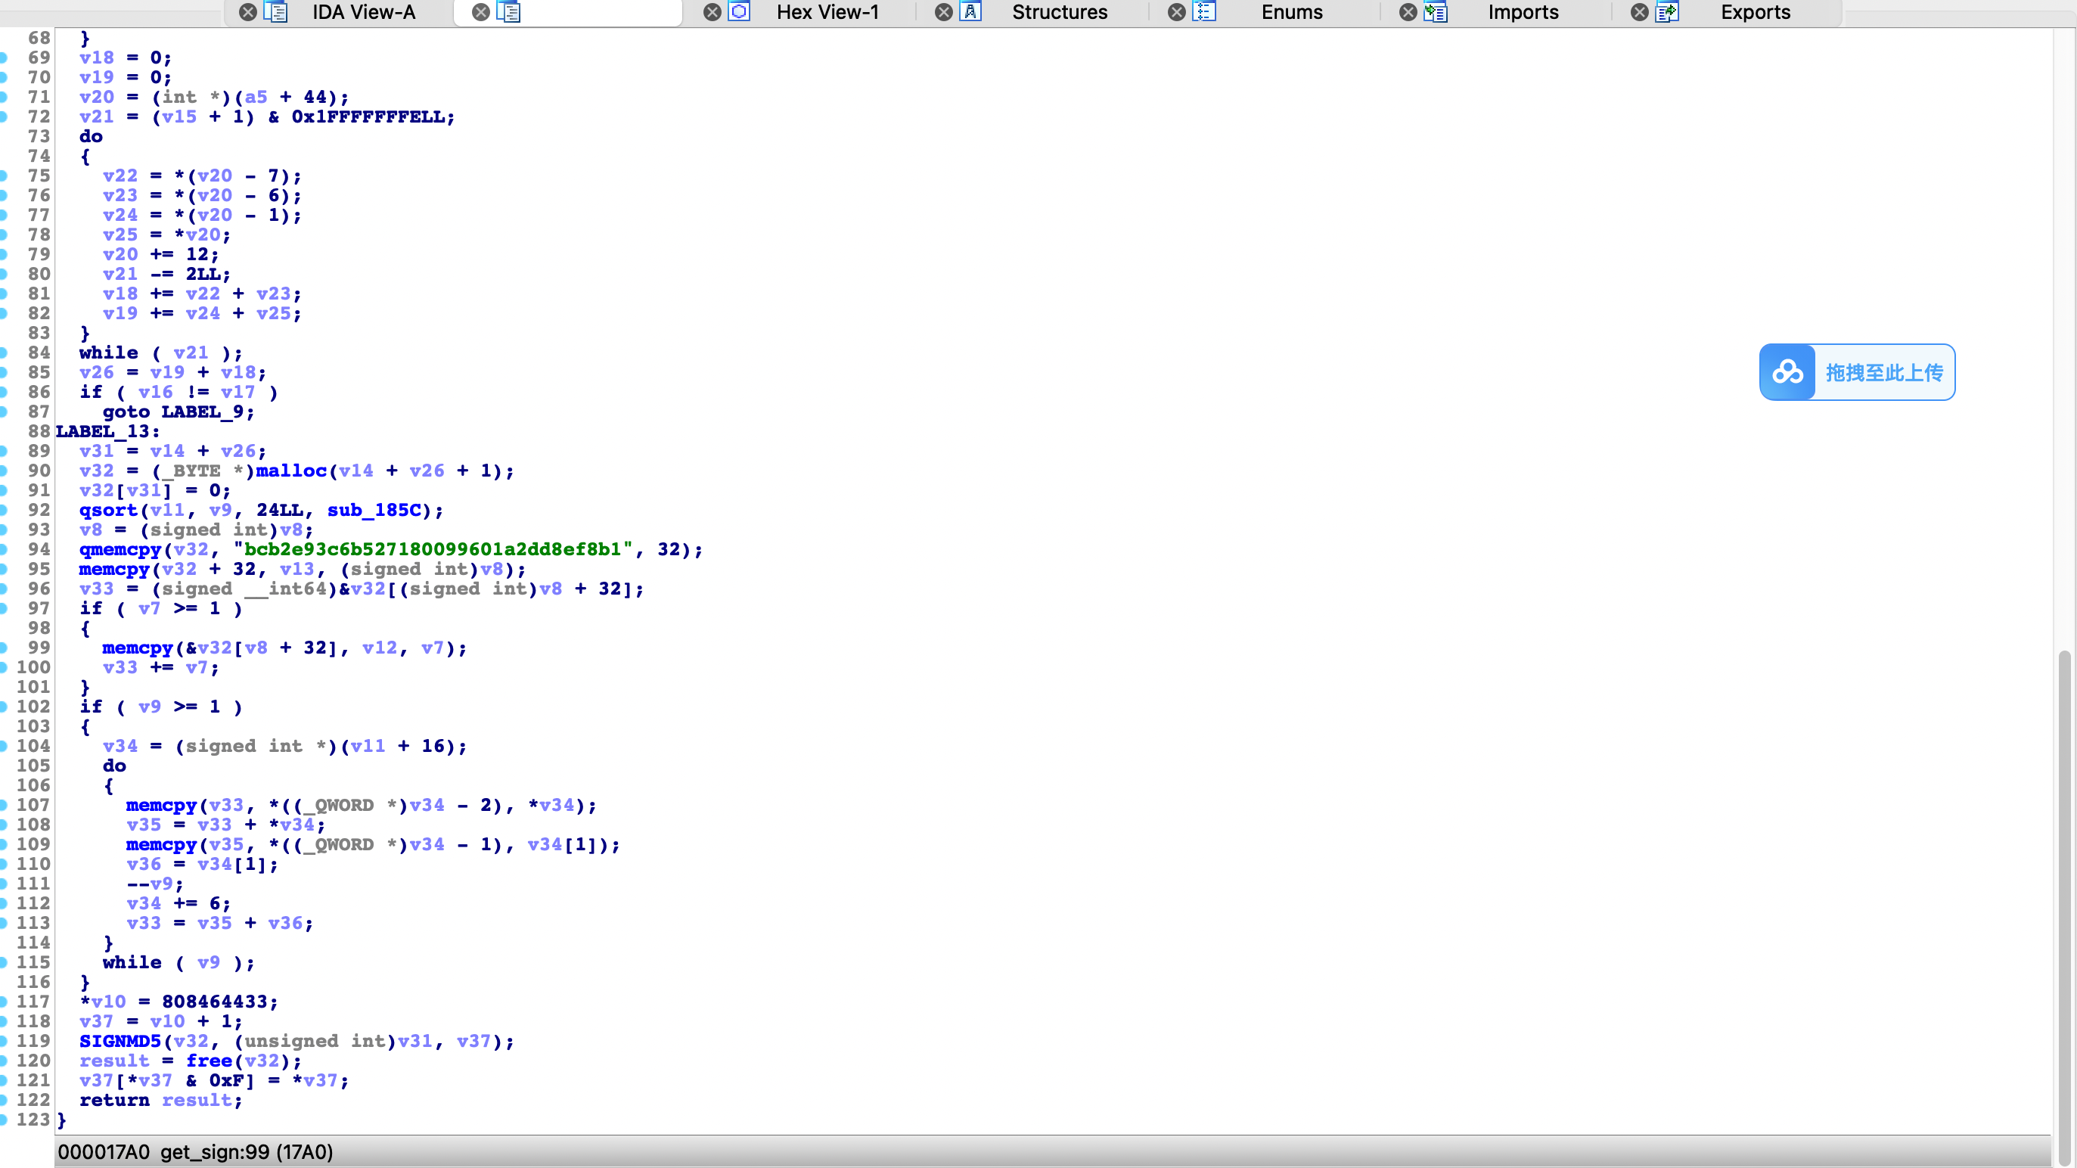Click the pseudocode tab document icon
Screen dimensions: 2077x1168
coord(509,12)
